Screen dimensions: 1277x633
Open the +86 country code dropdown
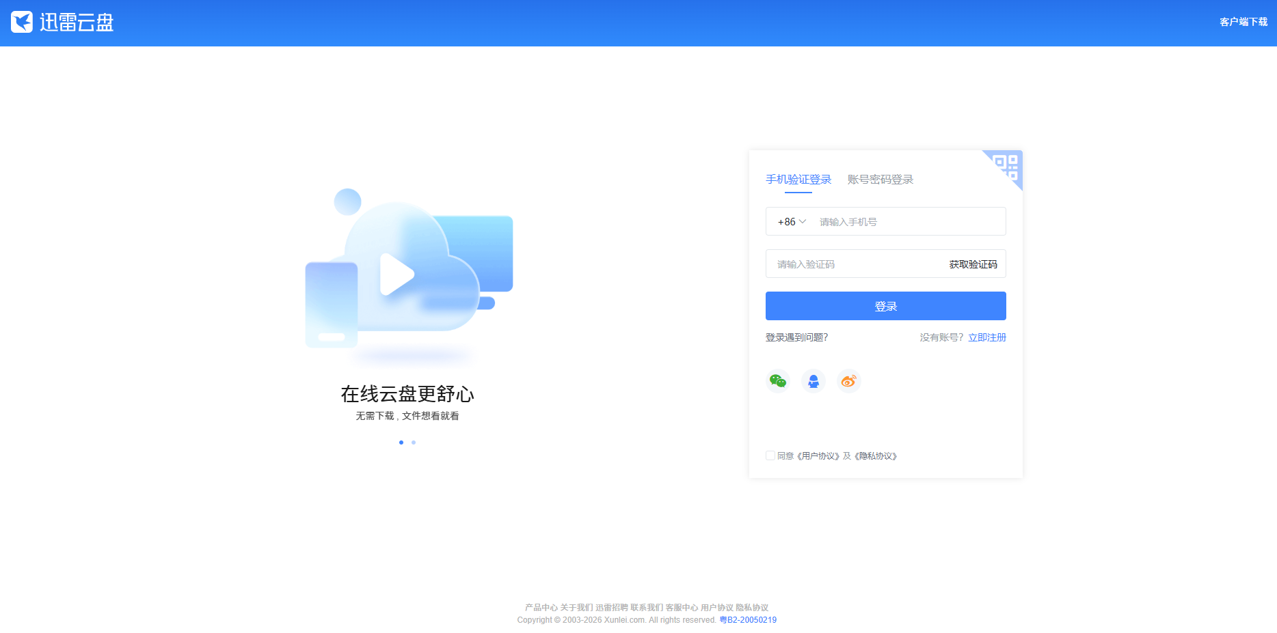pos(792,222)
